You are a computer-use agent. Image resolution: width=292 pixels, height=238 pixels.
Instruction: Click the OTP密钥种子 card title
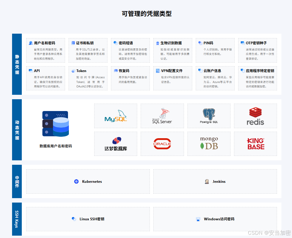256,43
